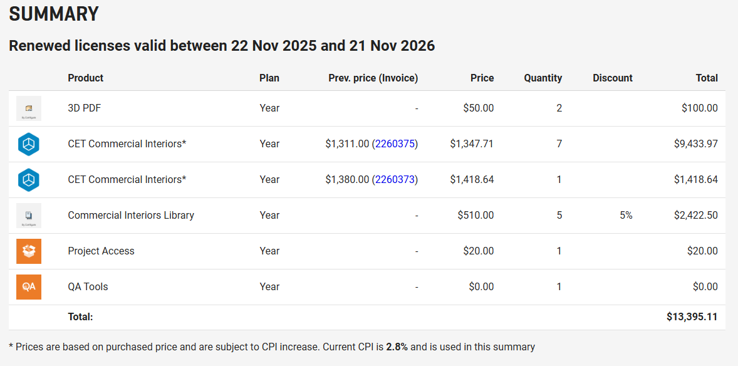738x366 pixels.
Task: Click the Project Access product name
Action: (x=101, y=251)
